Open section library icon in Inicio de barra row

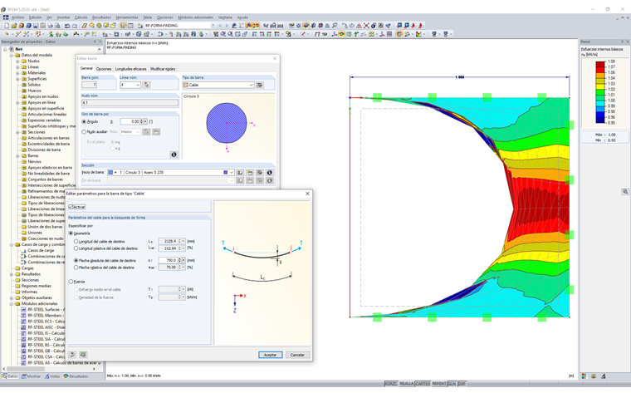(240, 172)
